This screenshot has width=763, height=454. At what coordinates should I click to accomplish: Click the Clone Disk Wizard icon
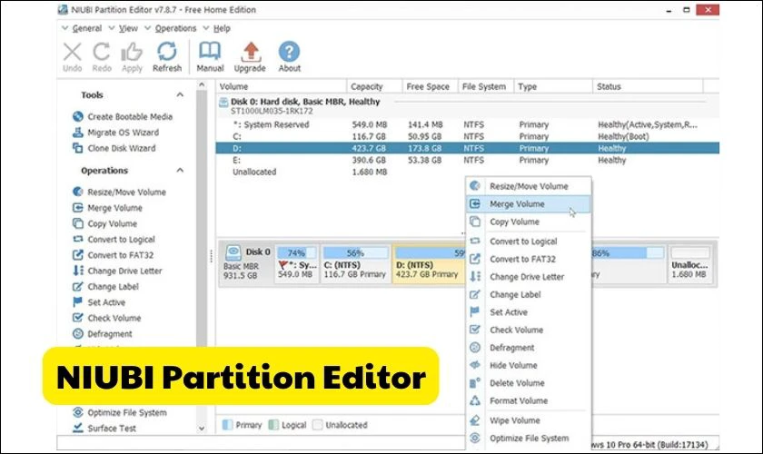tap(78, 148)
